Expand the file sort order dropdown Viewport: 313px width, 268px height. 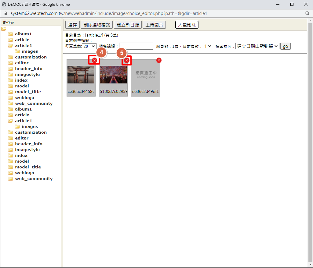click(x=257, y=46)
